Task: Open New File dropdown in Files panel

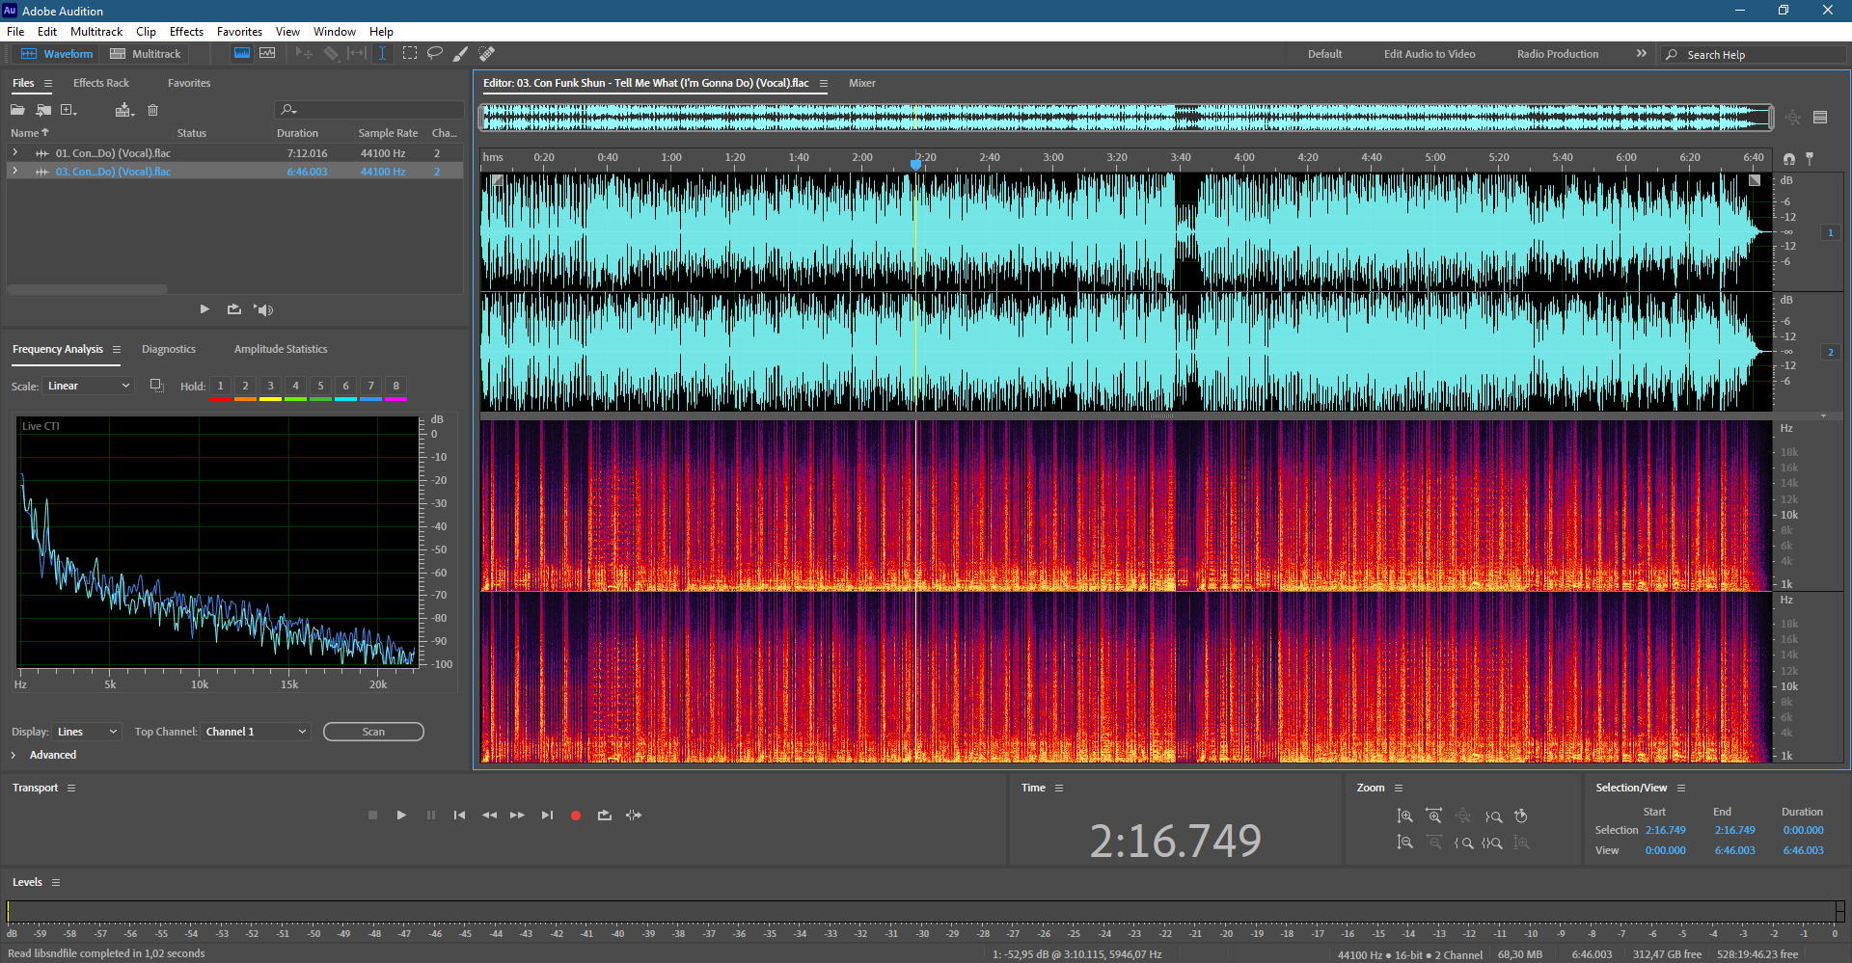Action: tap(68, 110)
